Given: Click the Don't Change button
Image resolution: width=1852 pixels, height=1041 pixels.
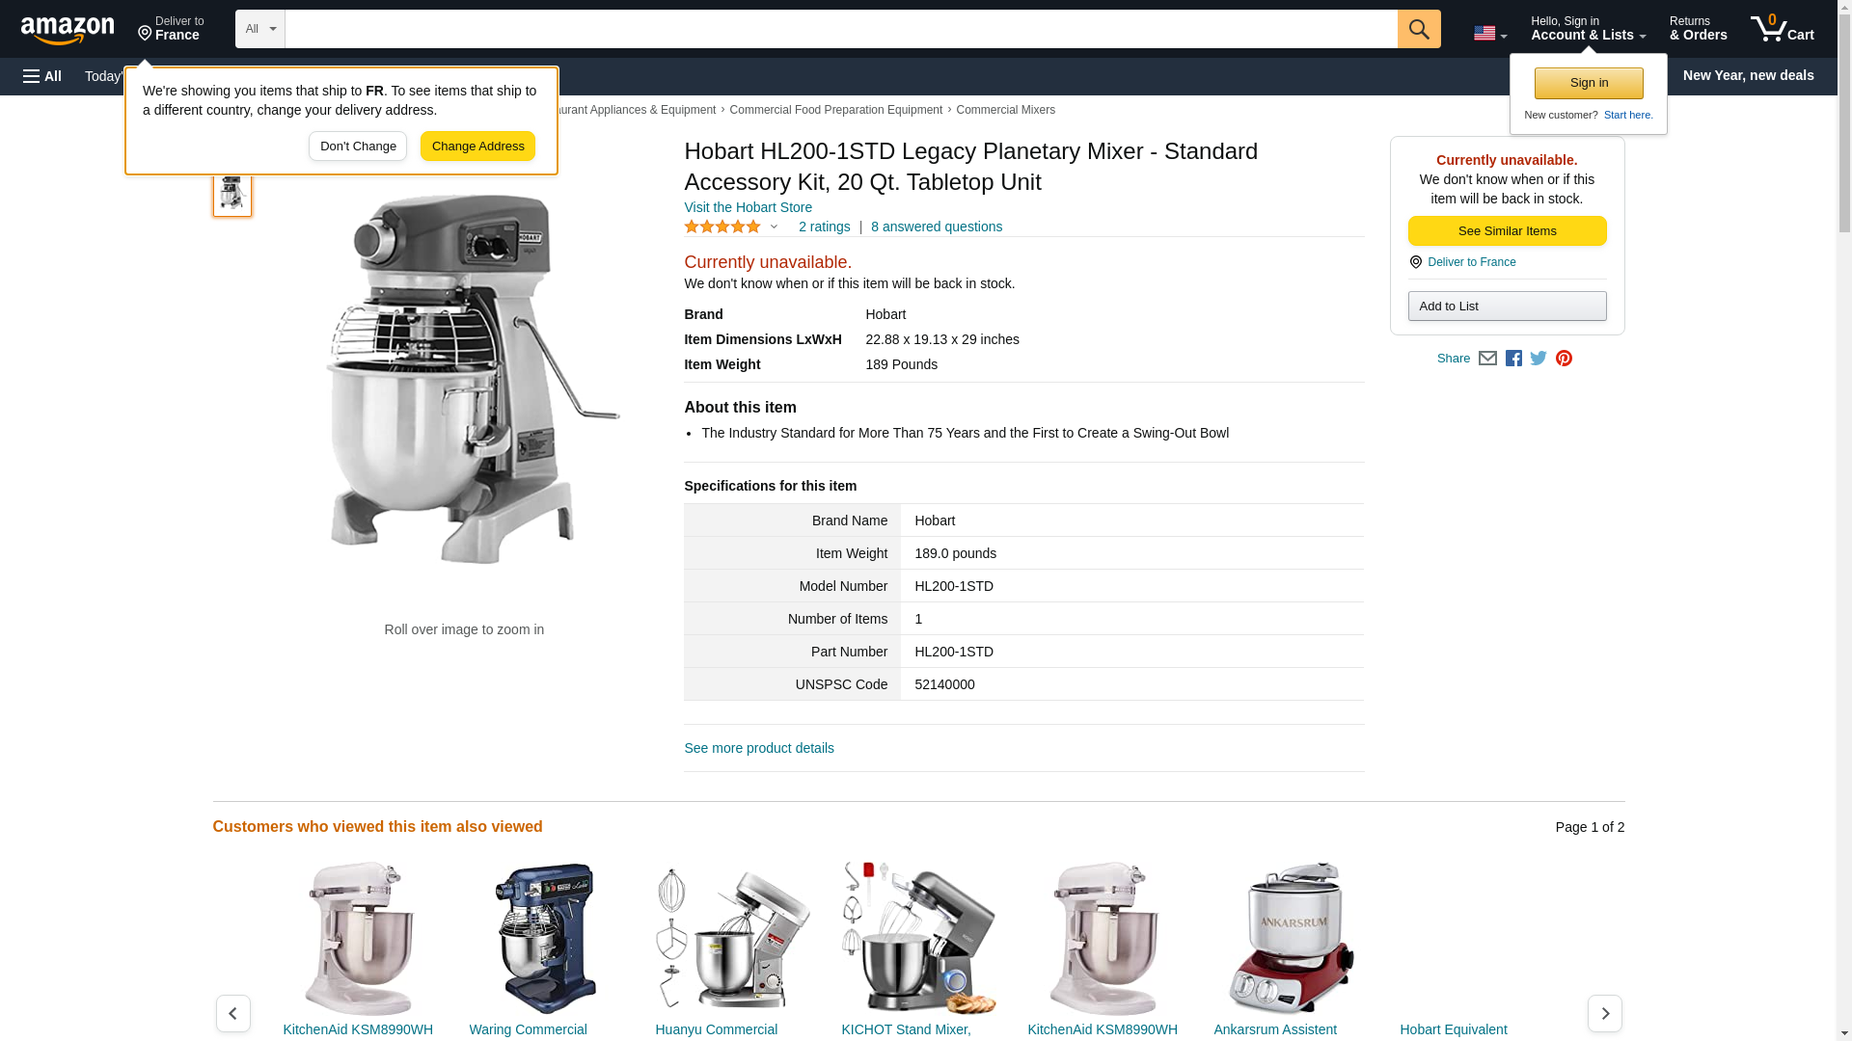Looking at the screenshot, I should pyautogui.click(x=358, y=147).
